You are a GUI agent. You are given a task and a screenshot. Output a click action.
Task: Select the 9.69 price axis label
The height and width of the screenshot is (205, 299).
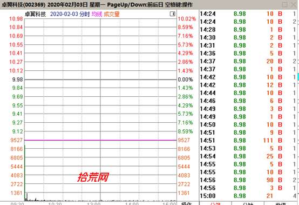coord(18,97)
